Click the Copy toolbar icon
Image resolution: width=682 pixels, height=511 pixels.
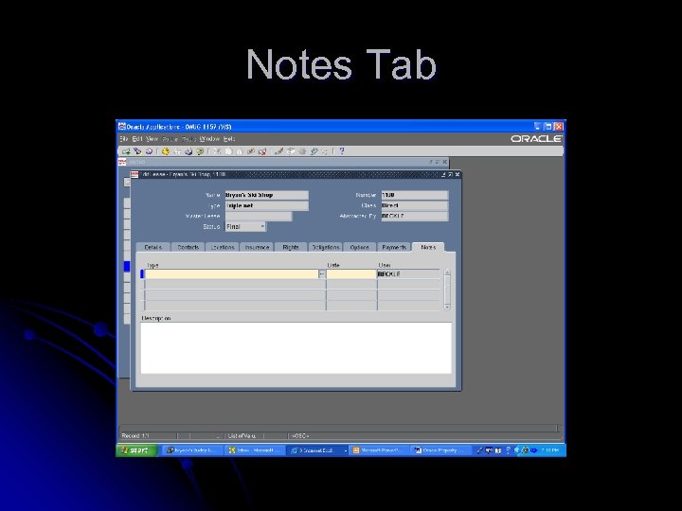(228, 151)
